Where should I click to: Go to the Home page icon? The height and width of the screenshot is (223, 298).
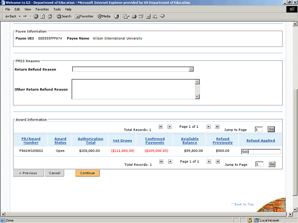pyautogui.click(x=50, y=17)
